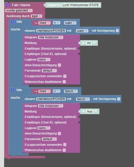This screenshot has height=167, width=134.
Task: Select Empfänger (Chat-ID, optional) in An block
Action: click(46, 54)
